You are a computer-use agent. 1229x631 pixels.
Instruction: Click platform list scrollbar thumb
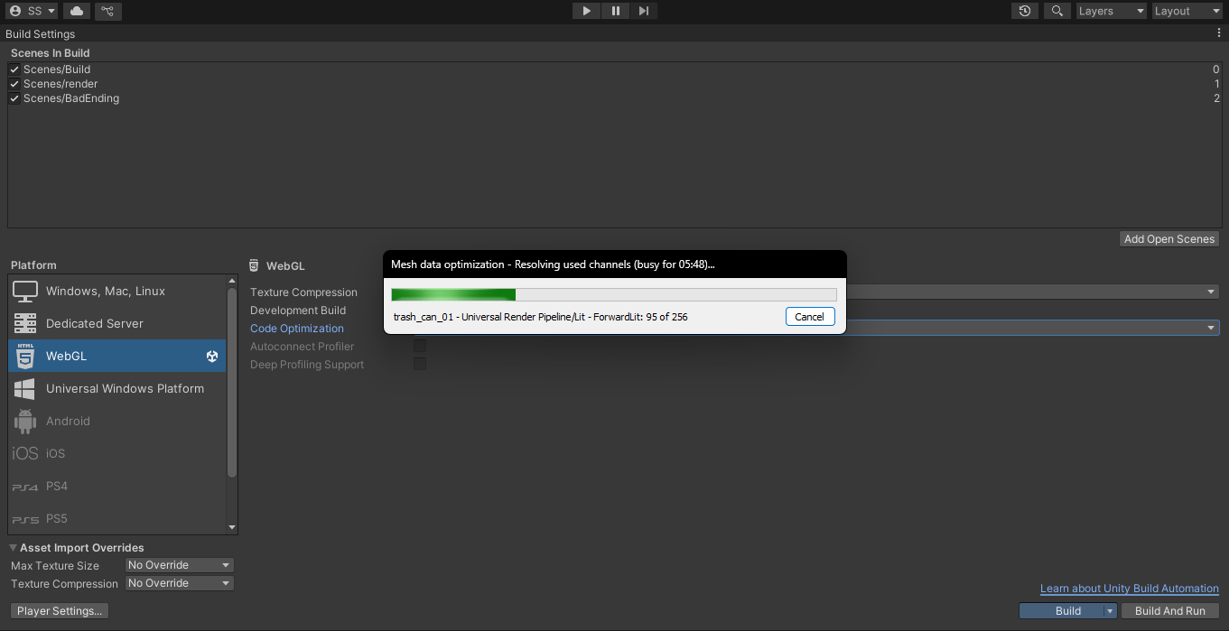pyautogui.click(x=232, y=383)
